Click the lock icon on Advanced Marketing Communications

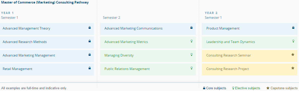tap(192, 27)
